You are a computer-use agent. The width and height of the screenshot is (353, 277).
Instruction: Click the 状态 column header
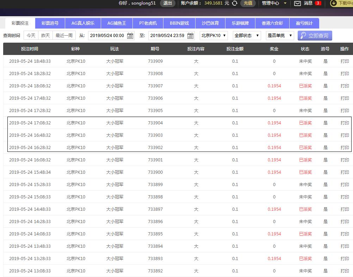[305, 49]
